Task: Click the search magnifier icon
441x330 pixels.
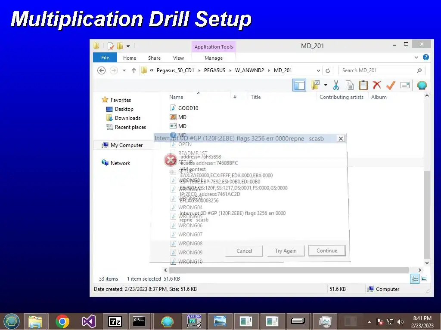Action: tap(419, 70)
